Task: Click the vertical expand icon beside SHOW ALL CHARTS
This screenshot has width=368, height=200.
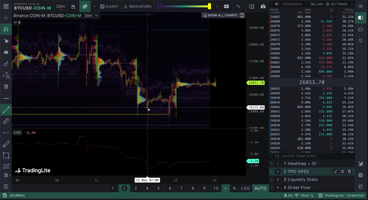Action: pyautogui.click(x=242, y=15)
